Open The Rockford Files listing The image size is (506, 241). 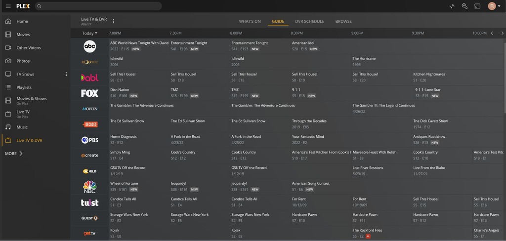point(412,234)
